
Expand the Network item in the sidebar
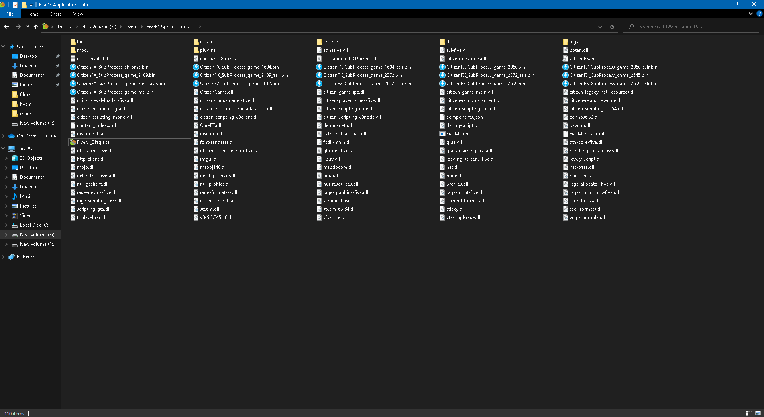pyautogui.click(x=4, y=256)
